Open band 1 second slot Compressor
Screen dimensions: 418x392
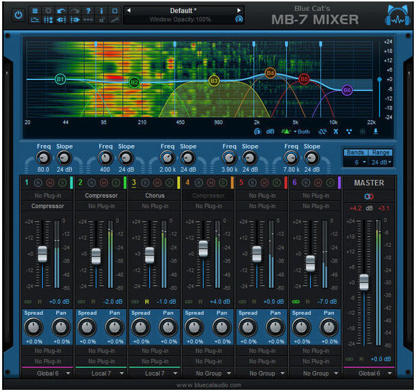[x=47, y=206]
